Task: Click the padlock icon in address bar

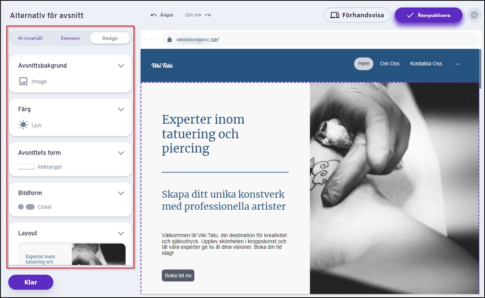Action: pyautogui.click(x=170, y=39)
